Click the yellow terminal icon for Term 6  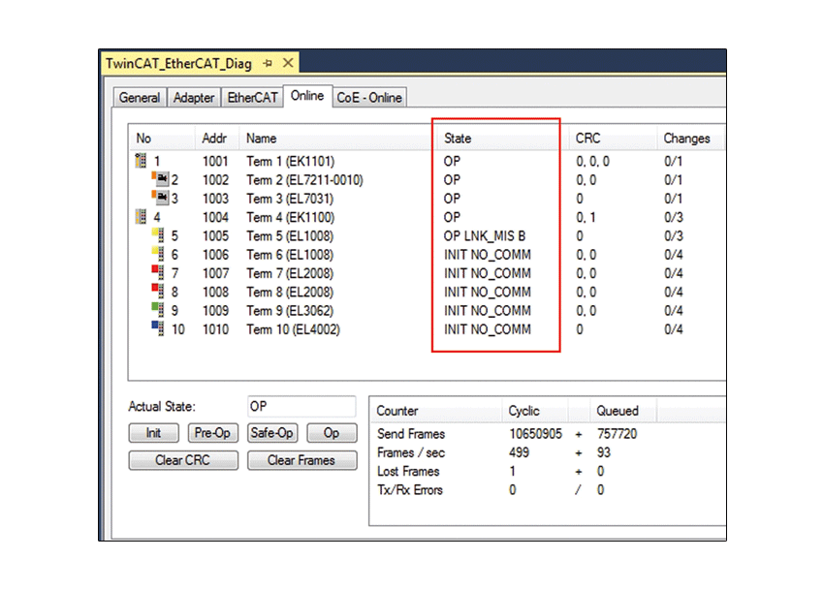[x=158, y=254]
